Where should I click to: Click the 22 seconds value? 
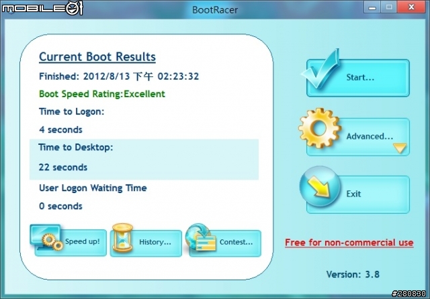tap(63, 167)
